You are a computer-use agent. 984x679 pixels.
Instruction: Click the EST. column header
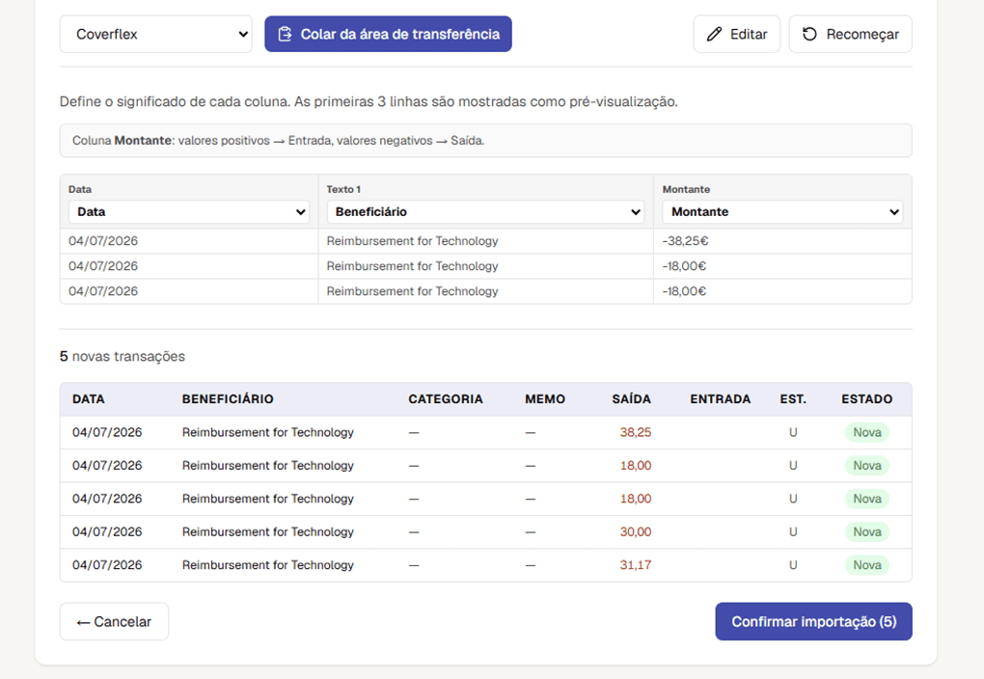793,399
